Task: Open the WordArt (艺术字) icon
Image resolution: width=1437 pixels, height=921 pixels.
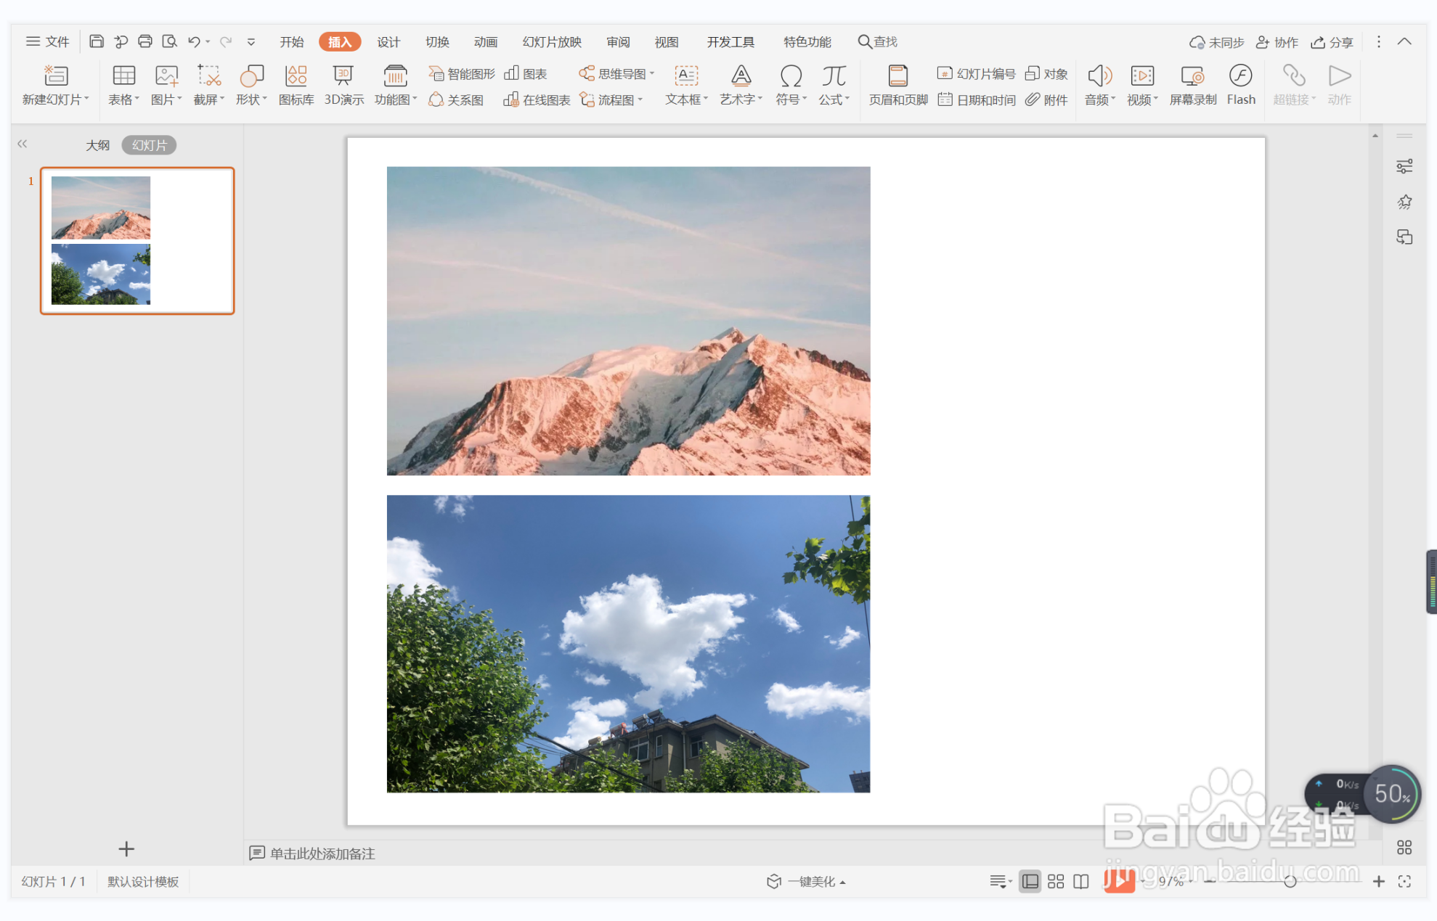Action: pos(741,76)
